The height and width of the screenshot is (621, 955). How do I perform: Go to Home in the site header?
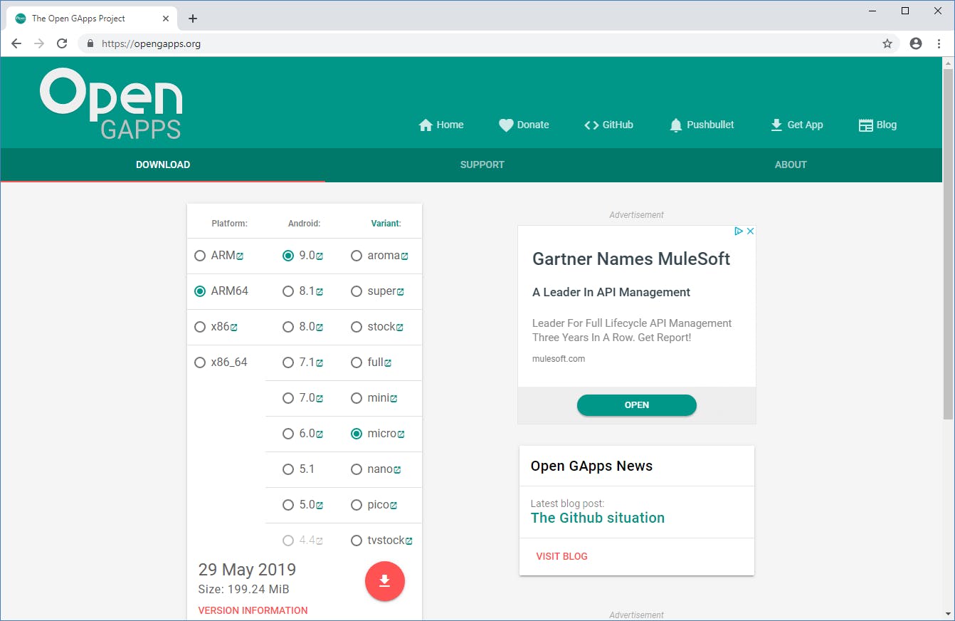[441, 125]
